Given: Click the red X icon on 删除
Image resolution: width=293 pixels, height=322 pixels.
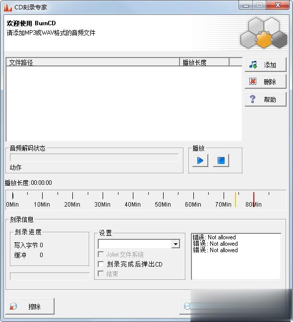Looking at the screenshot, I should point(253,82).
